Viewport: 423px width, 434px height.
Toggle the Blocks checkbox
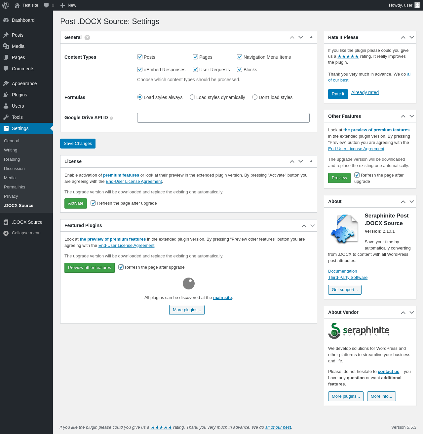tap(240, 69)
